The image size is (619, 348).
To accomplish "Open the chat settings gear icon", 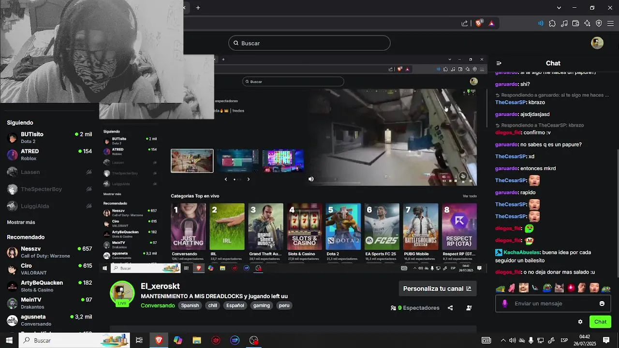I will (x=580, y=322).
